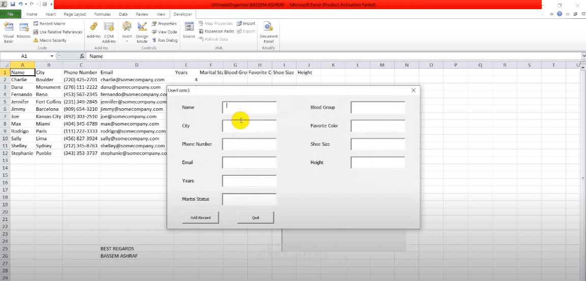Toggle Use Relative References

pos(57,32)
